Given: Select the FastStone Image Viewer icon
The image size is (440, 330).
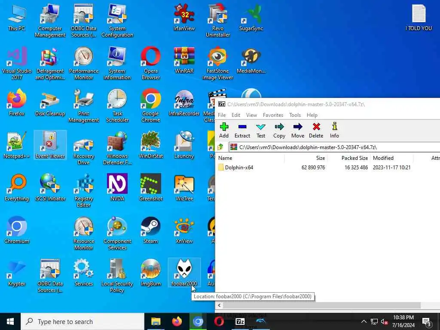Looking at the screenshot, I should 218,63.
